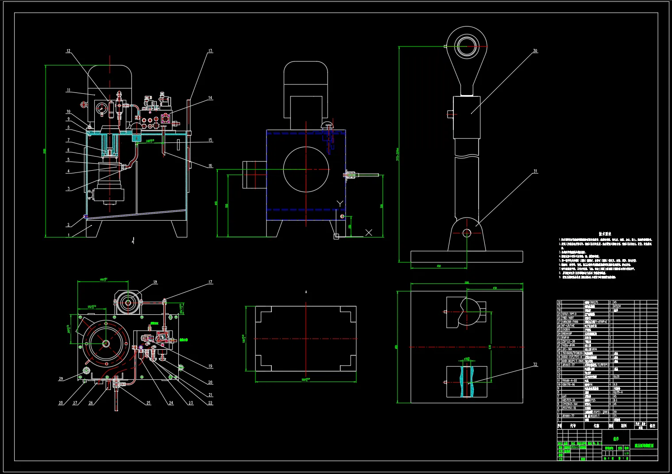Select callout number 12 on the front view
Image resolution: width=672 pixels, height=474 pixels.
(x=68, y=51)
